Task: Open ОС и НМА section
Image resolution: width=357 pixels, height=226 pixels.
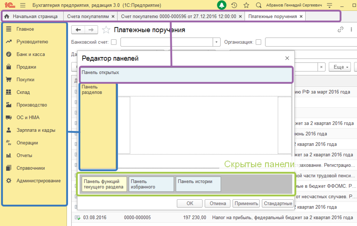Action: 28,117
